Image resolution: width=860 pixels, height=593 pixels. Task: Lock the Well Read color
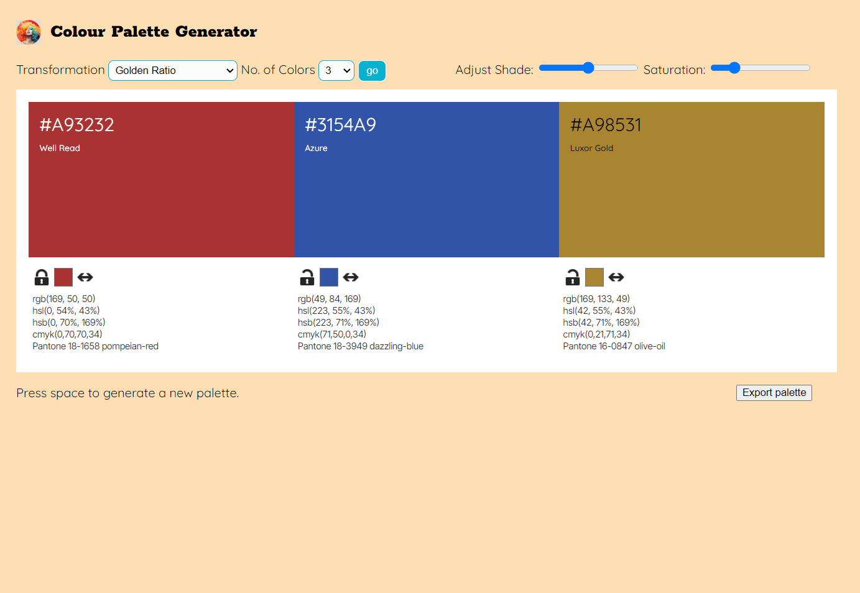[41, 277]
